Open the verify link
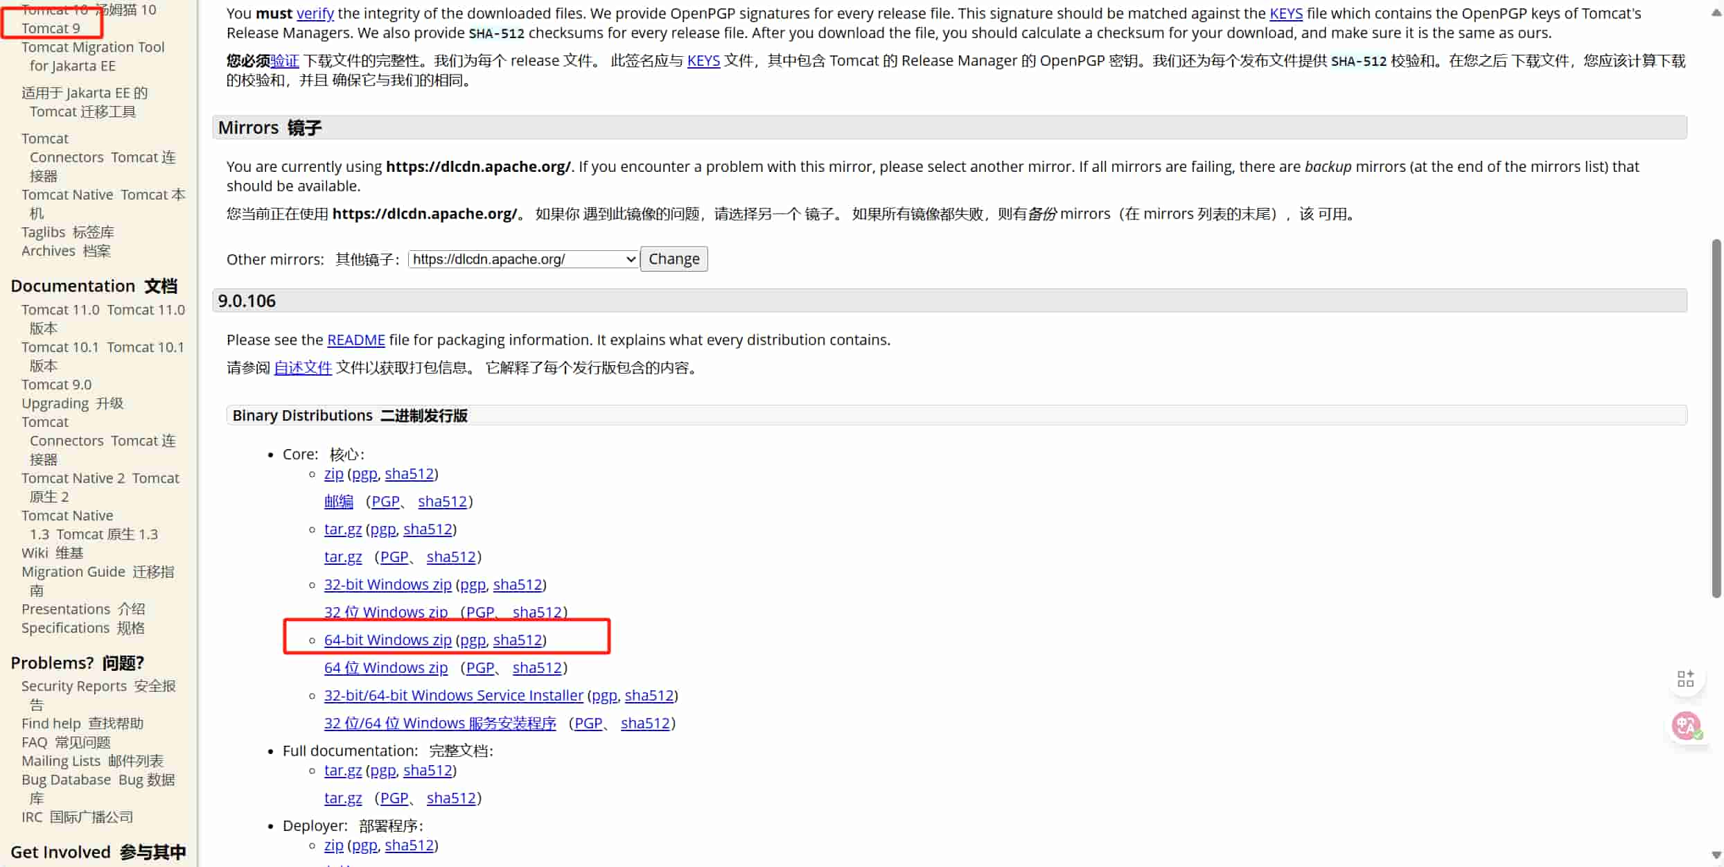The image size is (1724, 867). coord(315,13)
